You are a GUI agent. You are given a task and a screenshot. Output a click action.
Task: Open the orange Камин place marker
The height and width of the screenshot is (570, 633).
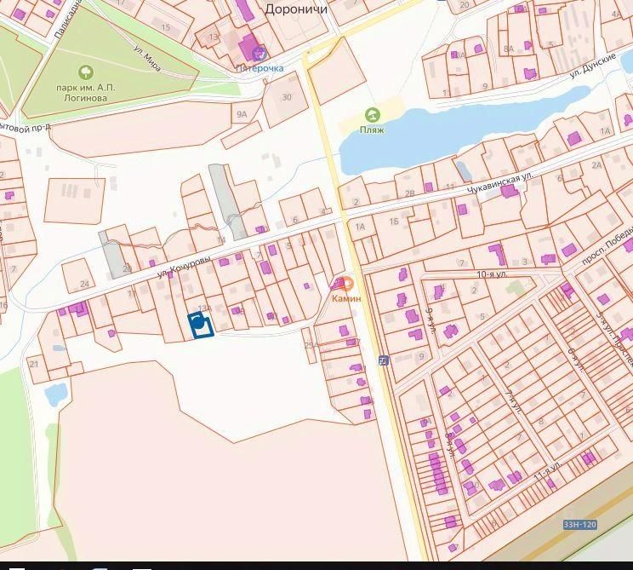[x=346, y=285]
